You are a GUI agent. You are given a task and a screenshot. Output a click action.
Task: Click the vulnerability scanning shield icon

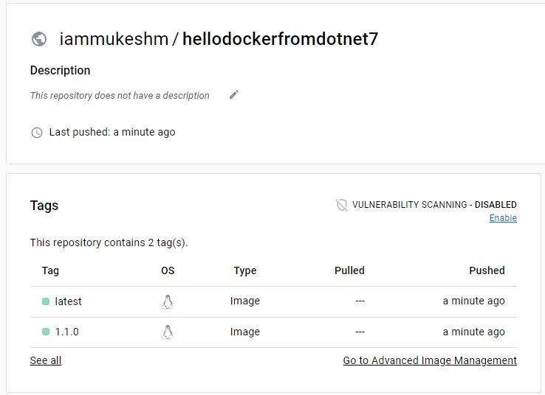click(x=341, y=205)
